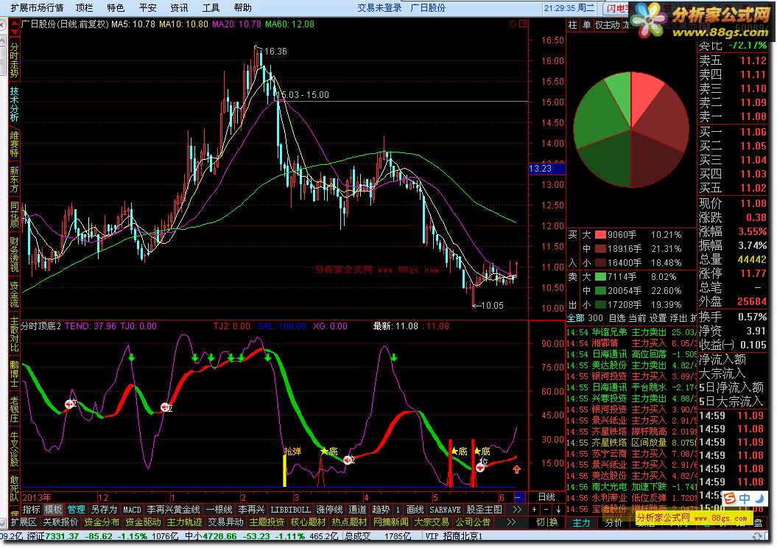
Task: Select 自选 filter in alerts list
Action: coord(617,318)
